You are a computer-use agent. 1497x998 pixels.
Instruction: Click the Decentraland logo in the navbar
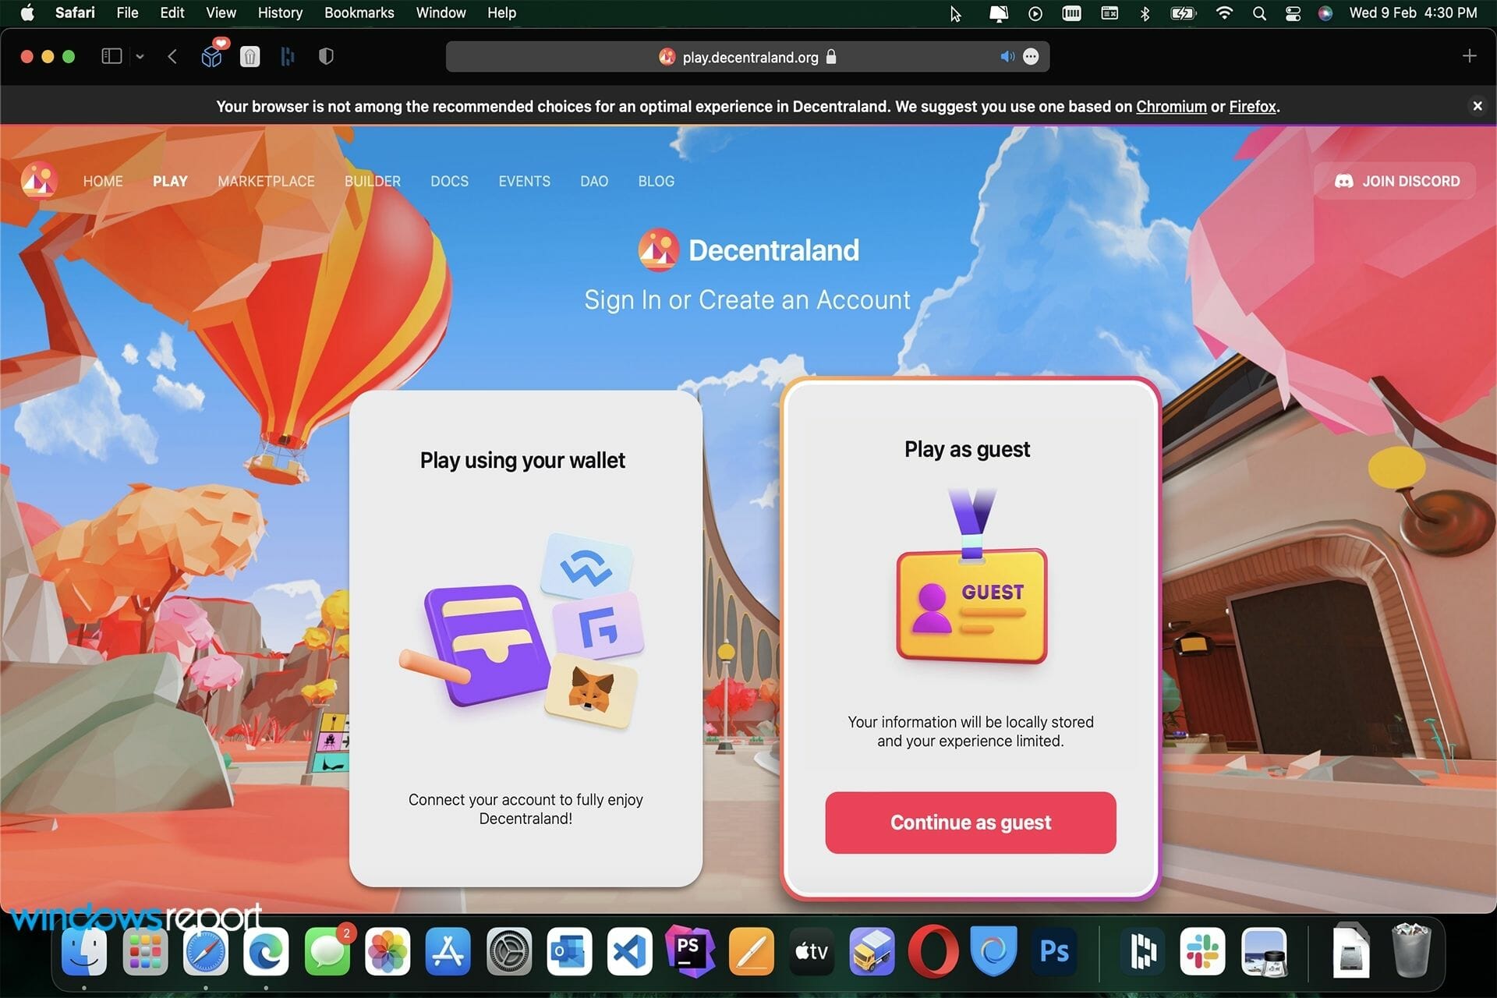pyautogui.click(x=39, y=180)
